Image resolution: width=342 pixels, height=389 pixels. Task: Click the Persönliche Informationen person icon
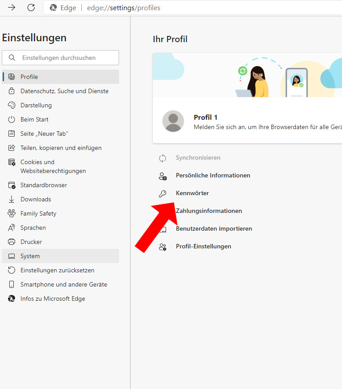pyautogui.click(x=163, y=176)
